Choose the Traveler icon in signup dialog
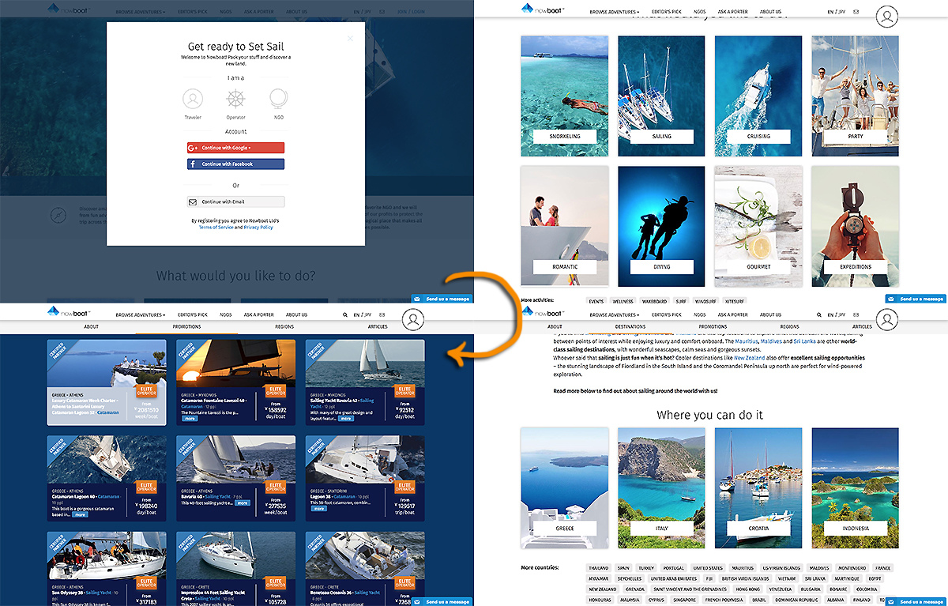 (x=193, y=100)
